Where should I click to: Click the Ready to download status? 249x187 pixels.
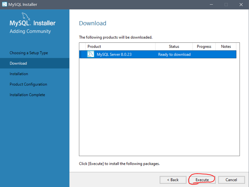(174, 54)
